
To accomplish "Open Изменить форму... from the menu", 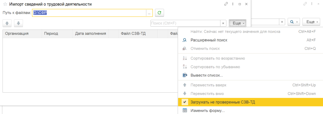I will [x=250, y=111].
